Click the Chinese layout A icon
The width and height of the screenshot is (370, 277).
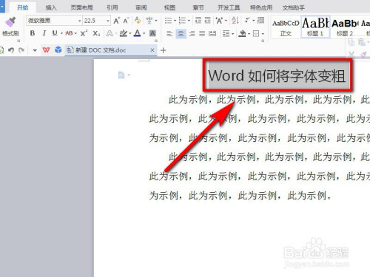coord(219,21)
